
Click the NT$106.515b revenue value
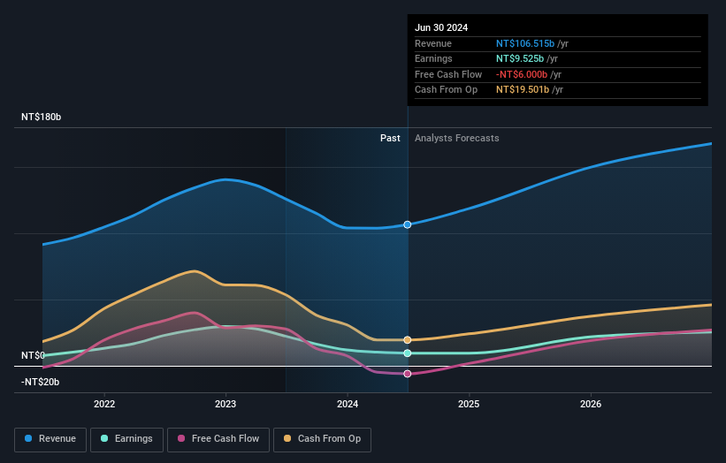[525, 43]
